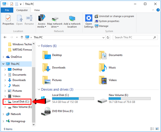This screenshot has height=132, width=161.
Task: Collapse the Devices and drives group
Action: pyautogui.click(x=39, y=89)
